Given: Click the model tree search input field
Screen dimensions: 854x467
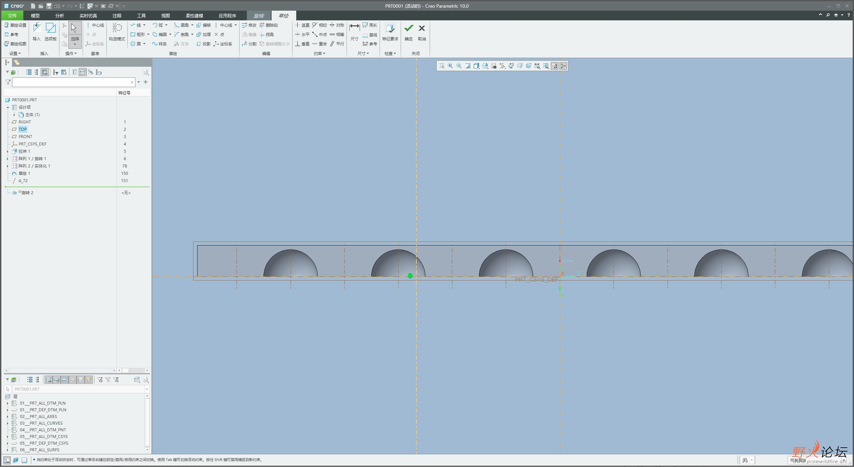Looking at the screenshot, I should (73, 82).
